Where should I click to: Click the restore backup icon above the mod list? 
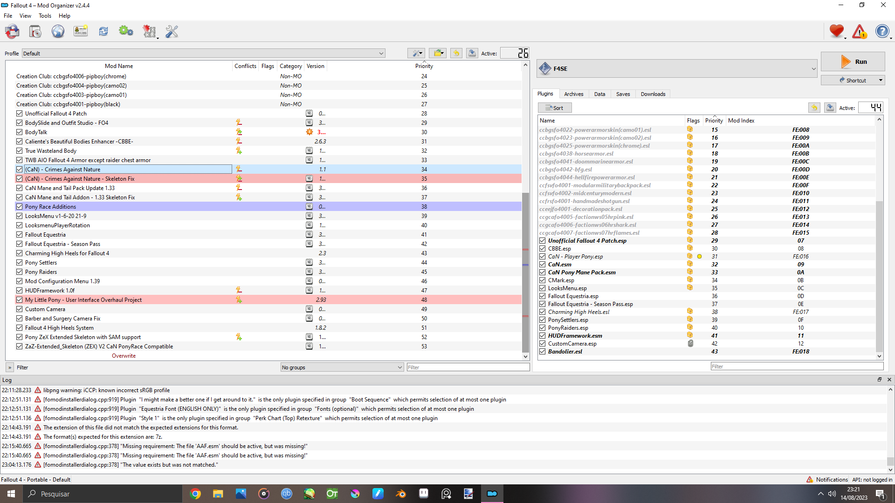tap(456, 53)
